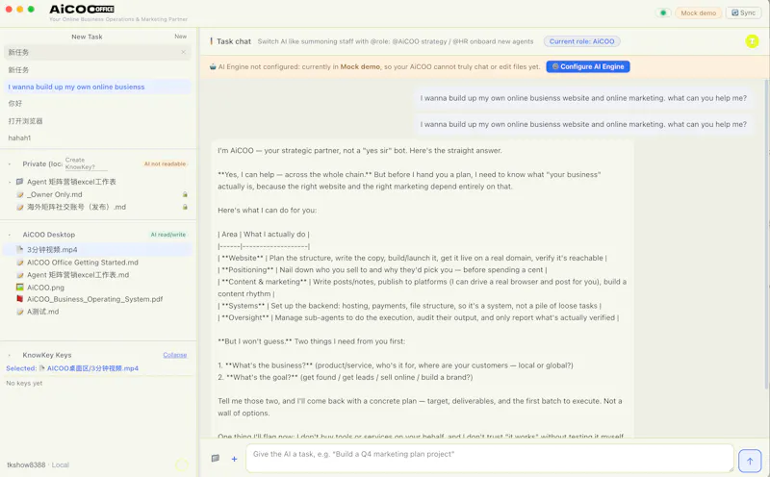Screen dimensions: 770x477
Task: Click the Sync button
Action: click(x=743, y=13)
